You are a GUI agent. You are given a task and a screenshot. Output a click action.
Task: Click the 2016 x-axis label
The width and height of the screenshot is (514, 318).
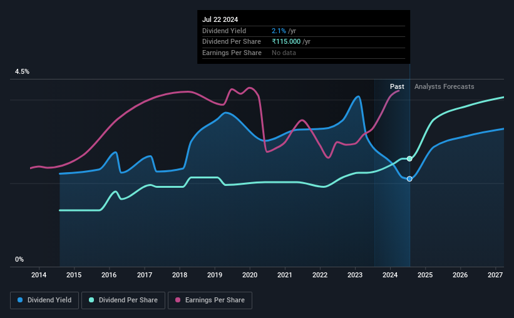pos(109,275)
